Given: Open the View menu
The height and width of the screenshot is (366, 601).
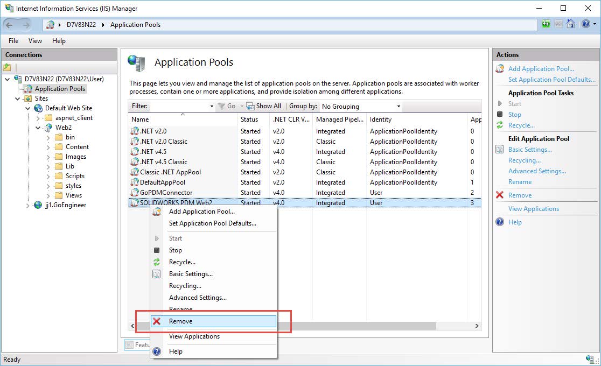Looking at the screenshot, I should (35, 40).
